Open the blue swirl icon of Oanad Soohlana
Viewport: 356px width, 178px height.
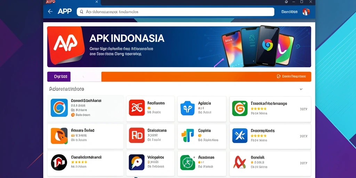(59, 108)
